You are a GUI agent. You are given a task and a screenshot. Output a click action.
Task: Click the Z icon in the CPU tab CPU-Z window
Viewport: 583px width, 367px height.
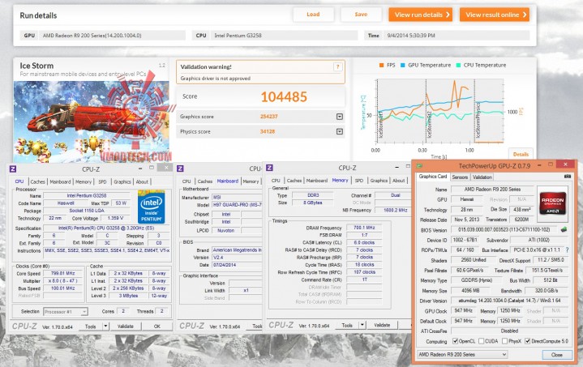point(13,169)
